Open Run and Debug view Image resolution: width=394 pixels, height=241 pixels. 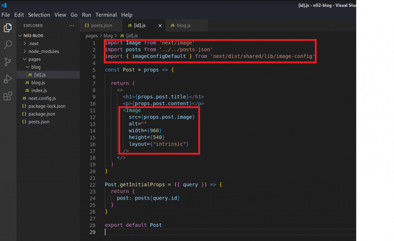(8, 79)
